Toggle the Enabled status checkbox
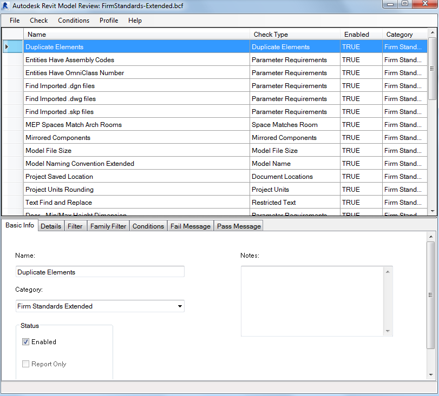The width and height of the screenshot is (439, 396). [x=25, y=342]
